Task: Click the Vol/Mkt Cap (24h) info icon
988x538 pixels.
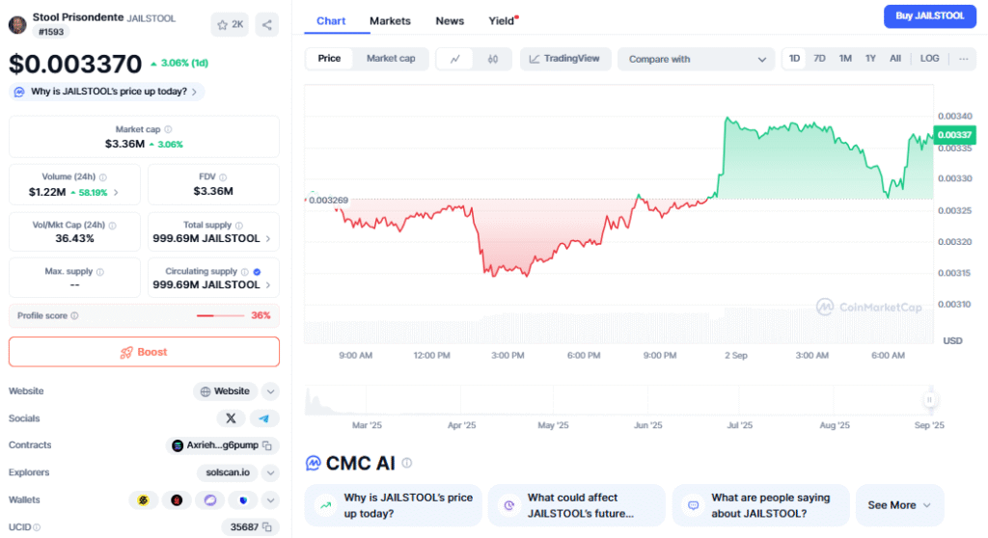Action: (112, 225)
